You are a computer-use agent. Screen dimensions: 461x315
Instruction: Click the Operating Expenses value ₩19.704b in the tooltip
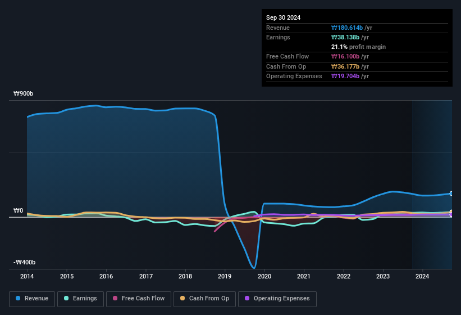348,76
